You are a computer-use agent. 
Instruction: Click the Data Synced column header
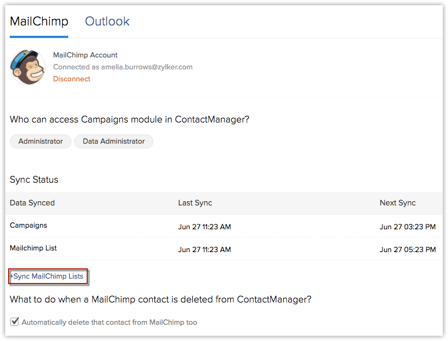[33, 203]
